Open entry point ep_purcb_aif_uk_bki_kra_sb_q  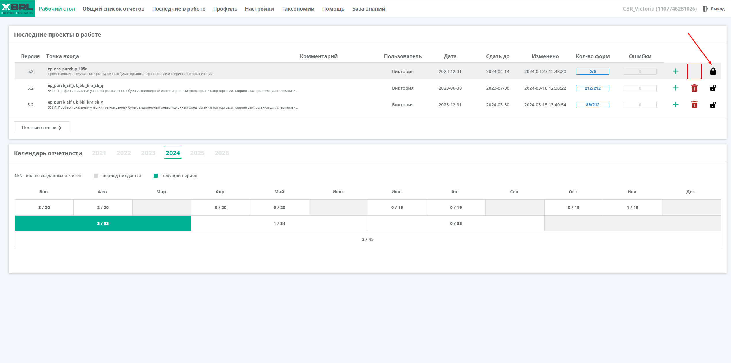coord(75,85)
